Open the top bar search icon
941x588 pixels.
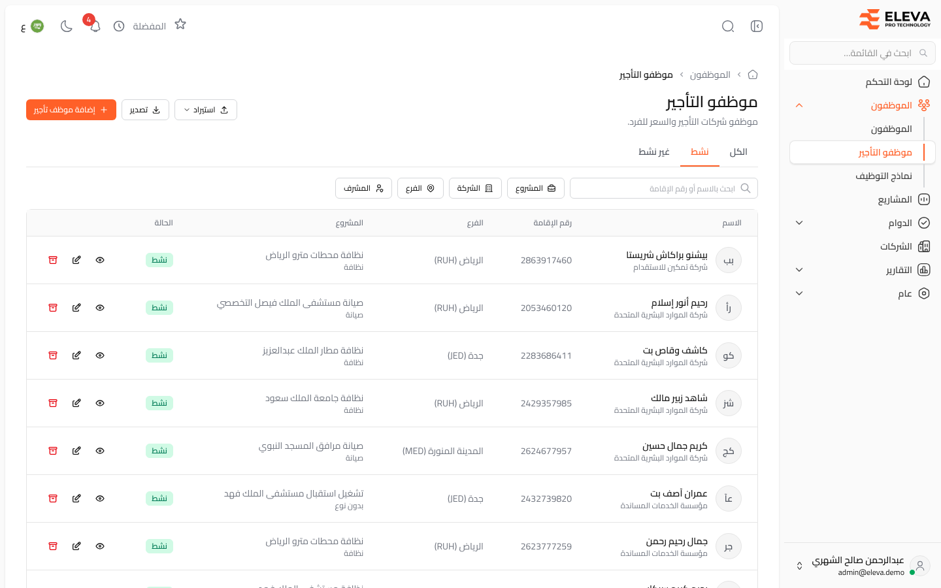click(x=728, y=26)
